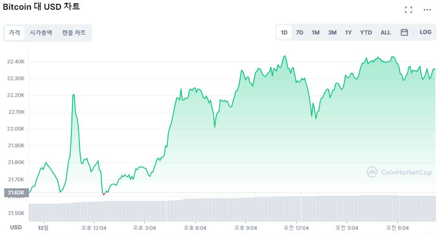438x234 pixels.
Task: Open the calendar date range picker
Action: coord(404,32)
